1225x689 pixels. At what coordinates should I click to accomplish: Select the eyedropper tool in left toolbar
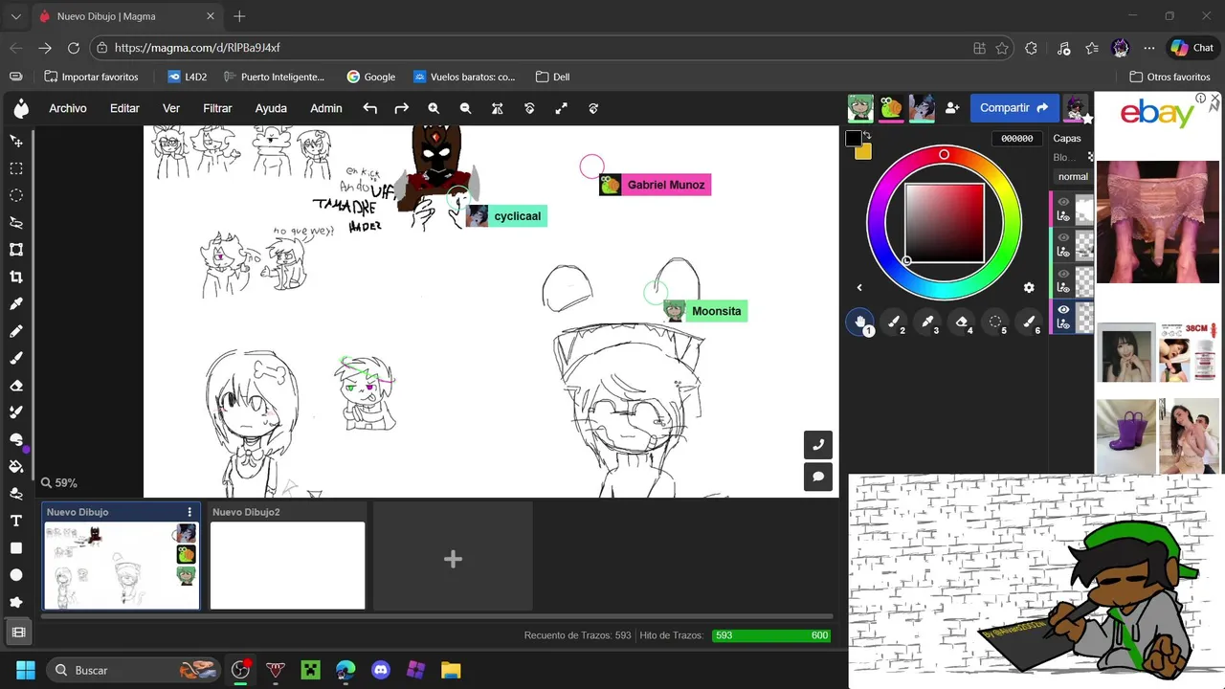(x=16, y=303)
